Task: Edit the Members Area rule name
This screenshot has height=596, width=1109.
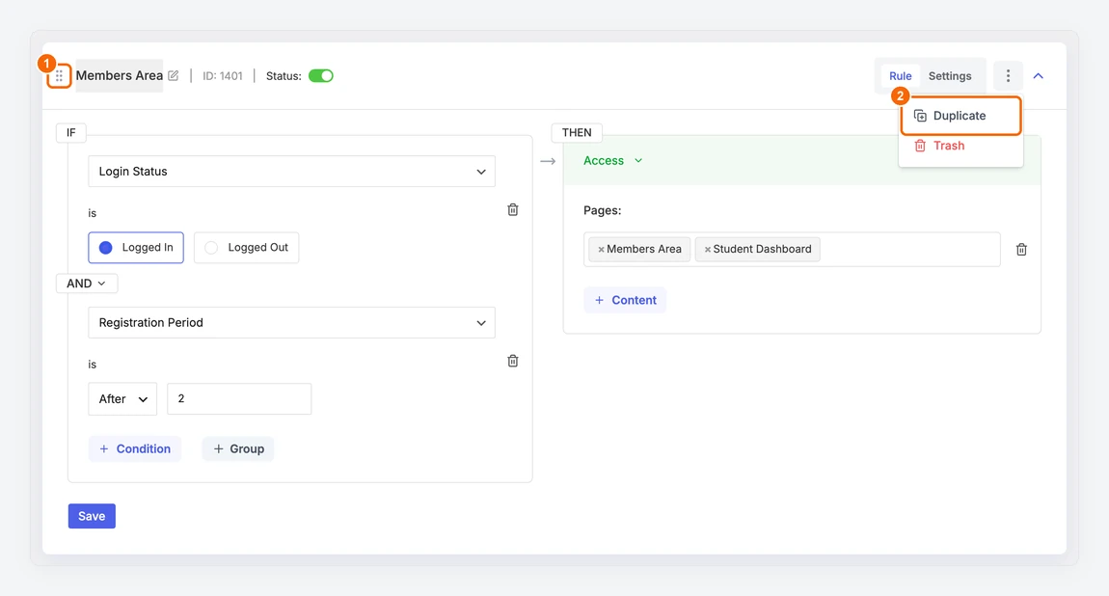Action: pyautogui.click(x=174, y=75)
